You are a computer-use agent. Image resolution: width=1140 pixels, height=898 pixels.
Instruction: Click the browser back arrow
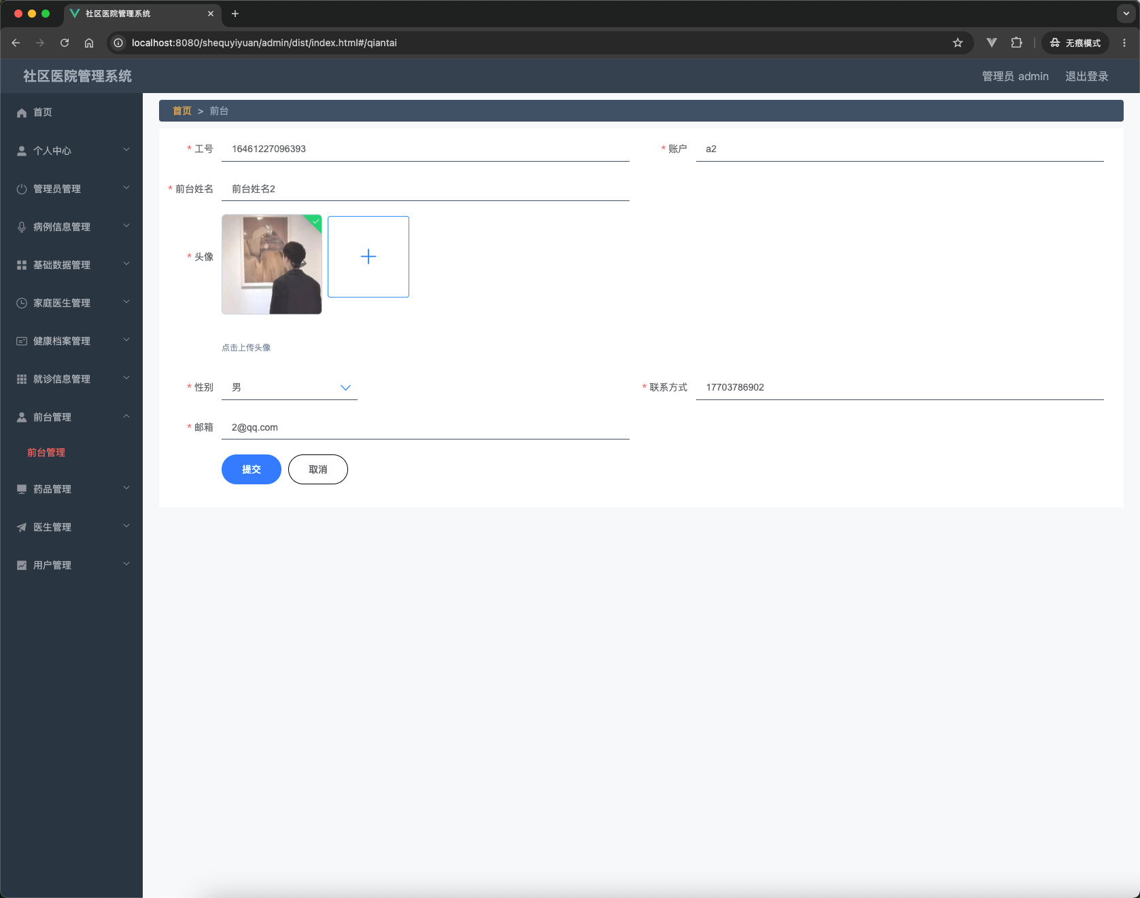pyautogui.click(x=16, y=43)
